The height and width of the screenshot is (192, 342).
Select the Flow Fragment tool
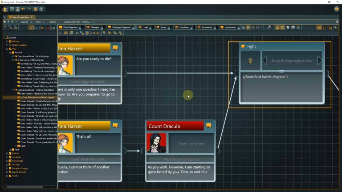[x=69, y=27]
